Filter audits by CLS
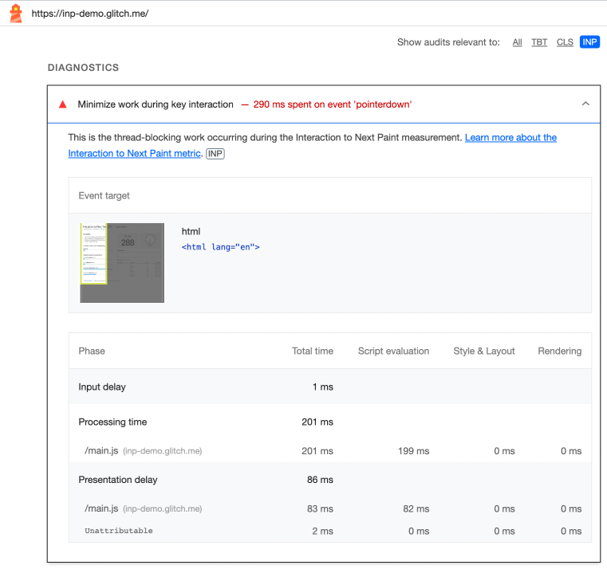The image size is (607, 573). pos(565,42)
